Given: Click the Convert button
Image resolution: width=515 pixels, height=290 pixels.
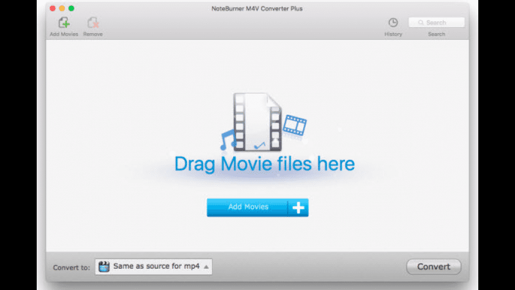Looking at the screenshot, I should click(433, 267).
